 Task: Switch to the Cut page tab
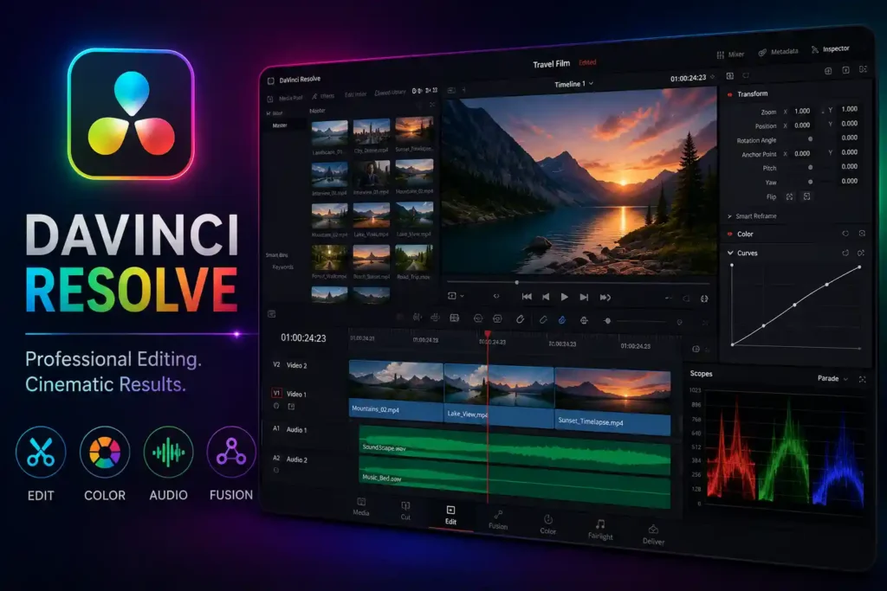[405, 511]
